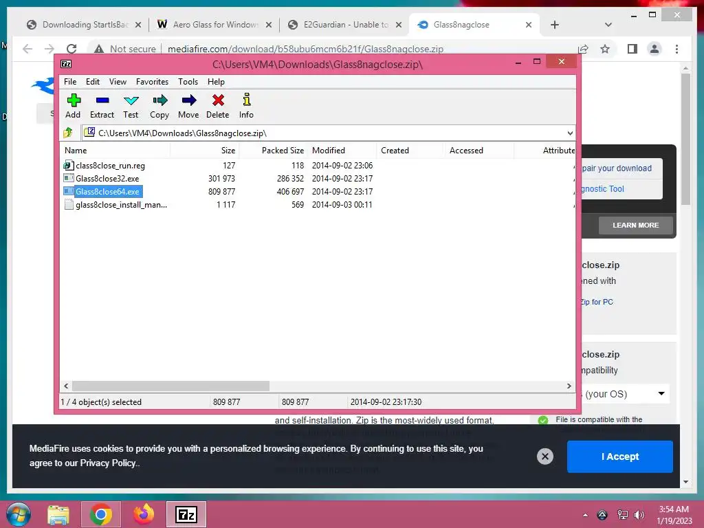The image size is (704, 528).
Task: Open the View menu
Action: point(118,82)
